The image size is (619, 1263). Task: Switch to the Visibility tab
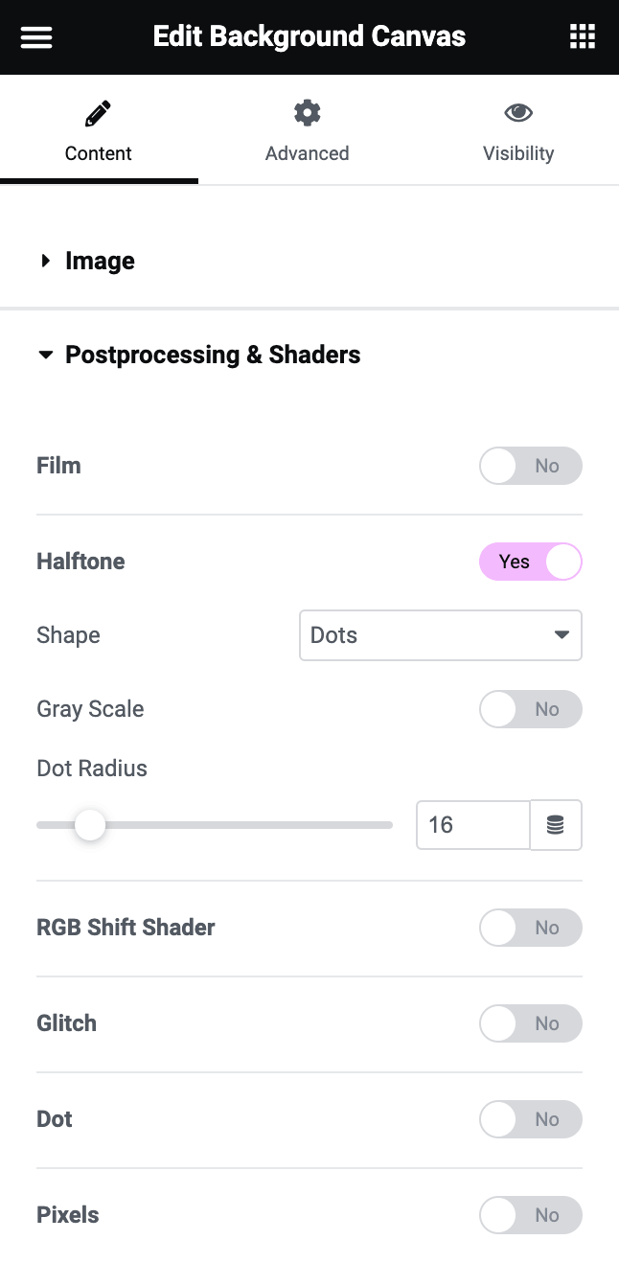click(x=518, y=152)
